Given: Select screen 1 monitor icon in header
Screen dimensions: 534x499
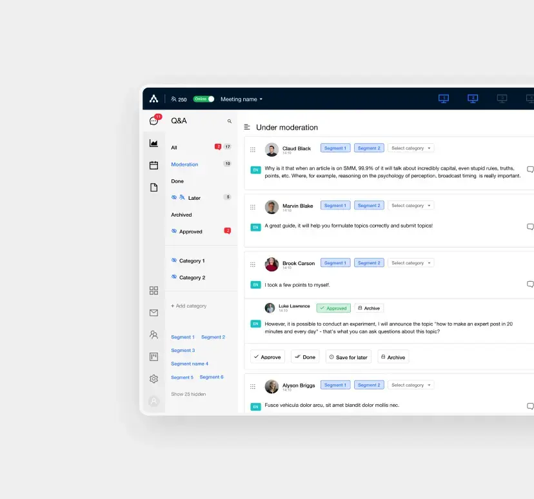Looking at the screenshot, I should [x=444, y=99].
